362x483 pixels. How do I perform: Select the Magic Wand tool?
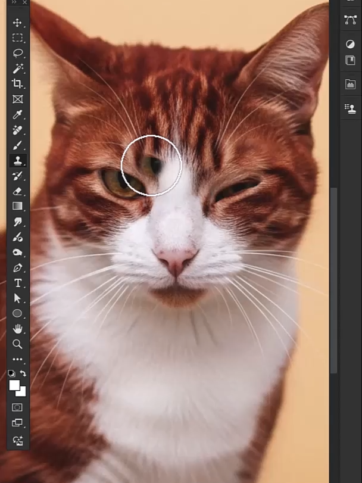coord(17,68)
